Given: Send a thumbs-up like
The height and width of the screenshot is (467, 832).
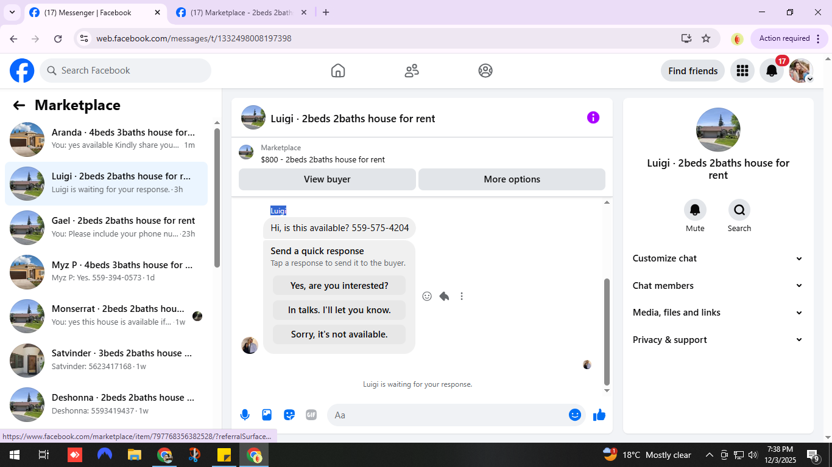Looking at the screenshot, I should coord(599,415).
